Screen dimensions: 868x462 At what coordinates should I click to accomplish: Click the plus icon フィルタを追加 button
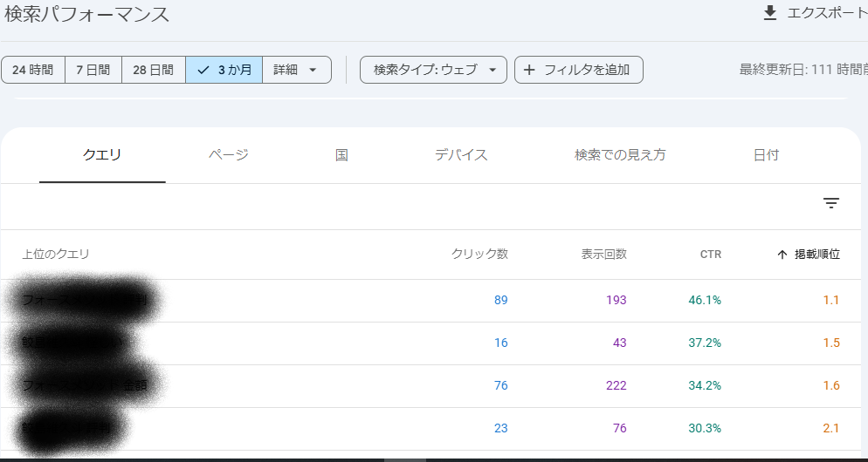pos(529,70)
